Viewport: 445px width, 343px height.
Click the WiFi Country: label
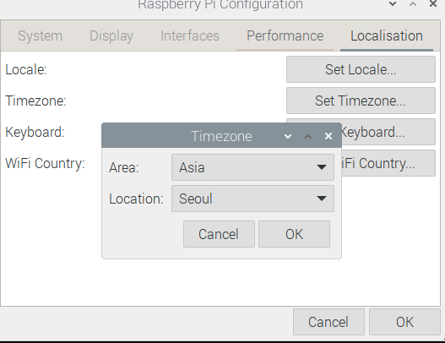click(45, 163)
